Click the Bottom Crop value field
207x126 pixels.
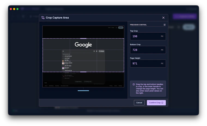tap(148, 50)
